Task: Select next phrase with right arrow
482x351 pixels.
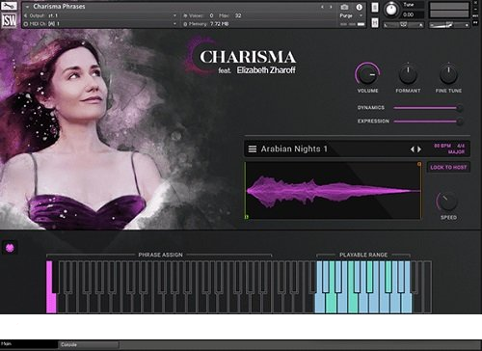Action: [x=419, y=149]
